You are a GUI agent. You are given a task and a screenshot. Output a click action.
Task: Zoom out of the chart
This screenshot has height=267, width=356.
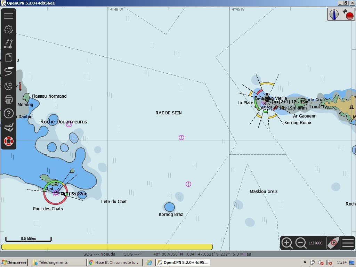tap(301, 243)
